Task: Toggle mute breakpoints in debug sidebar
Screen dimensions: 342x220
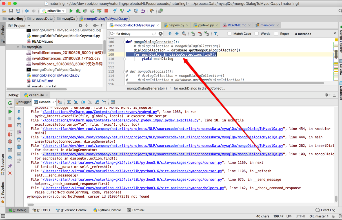Action: coord(10,141)
